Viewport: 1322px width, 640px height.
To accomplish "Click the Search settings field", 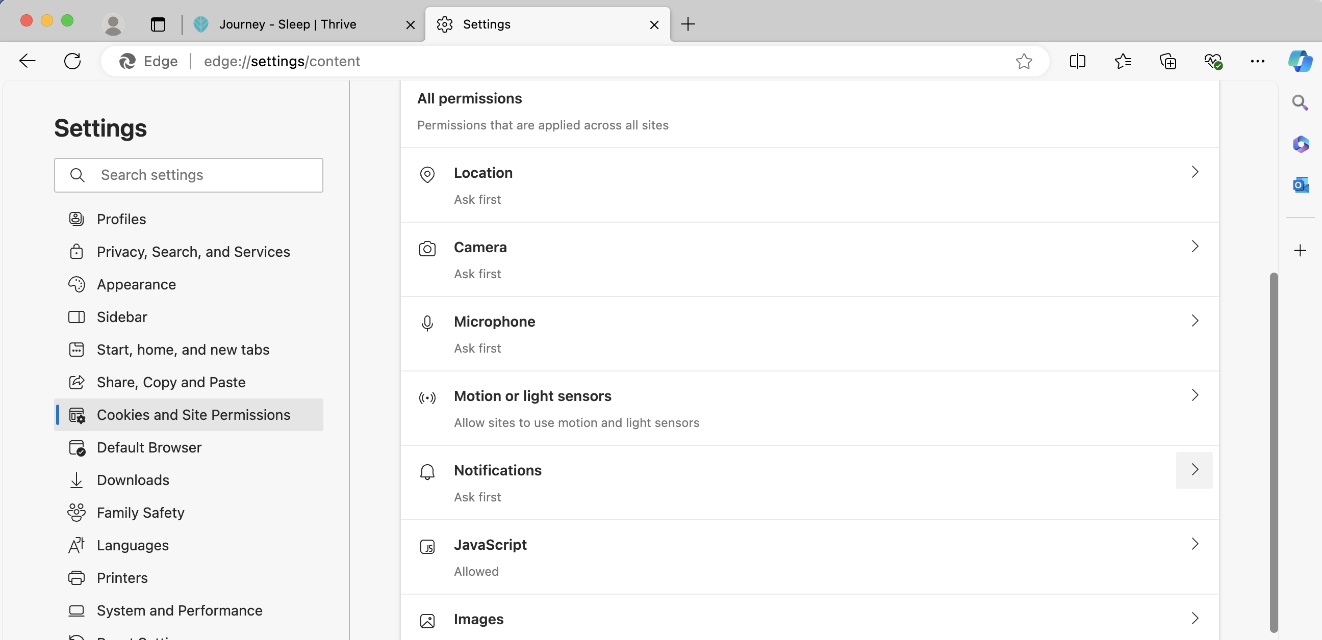I will point(188,175).
